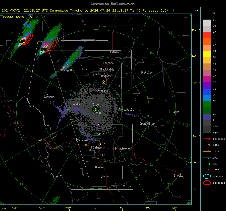Click the Airdrie label

click(99, 134)
